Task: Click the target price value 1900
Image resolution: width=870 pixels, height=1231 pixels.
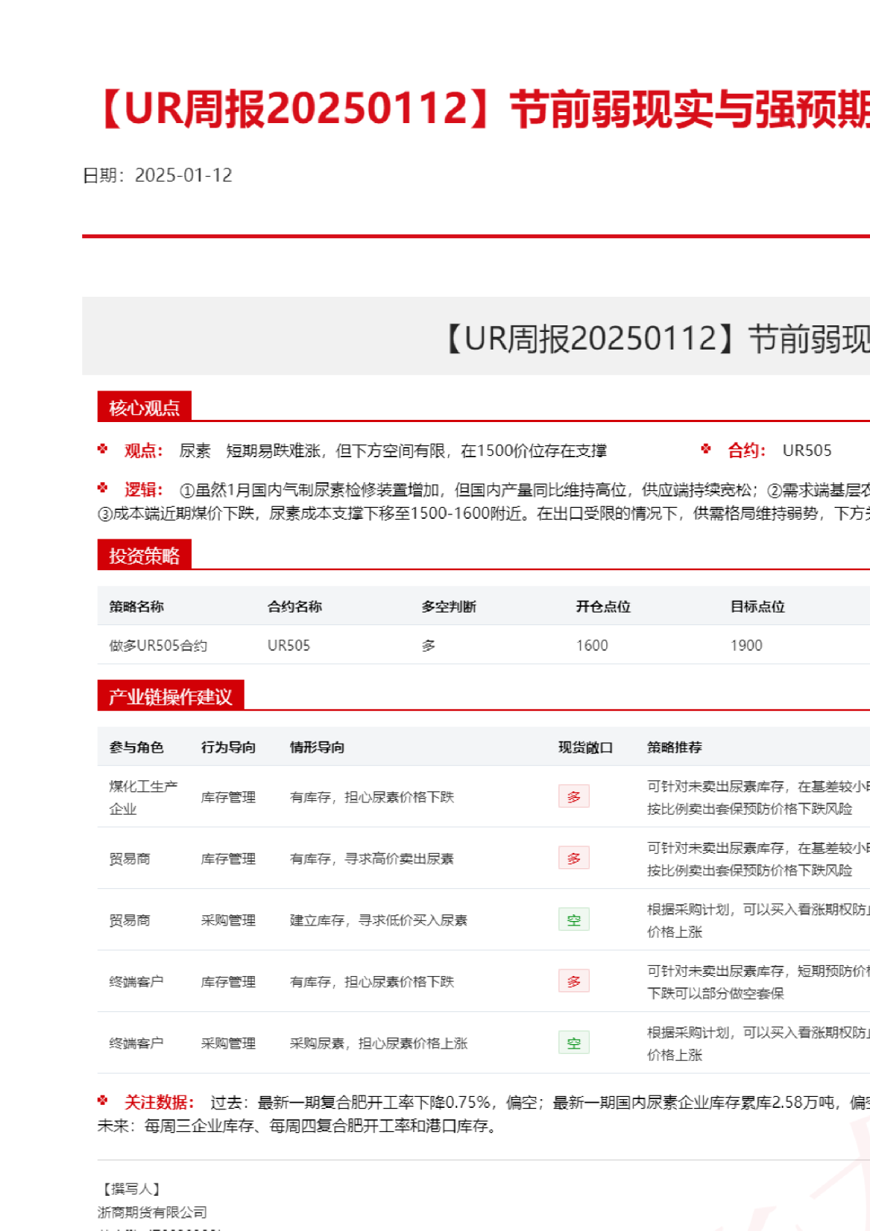Action: [746, 646]
